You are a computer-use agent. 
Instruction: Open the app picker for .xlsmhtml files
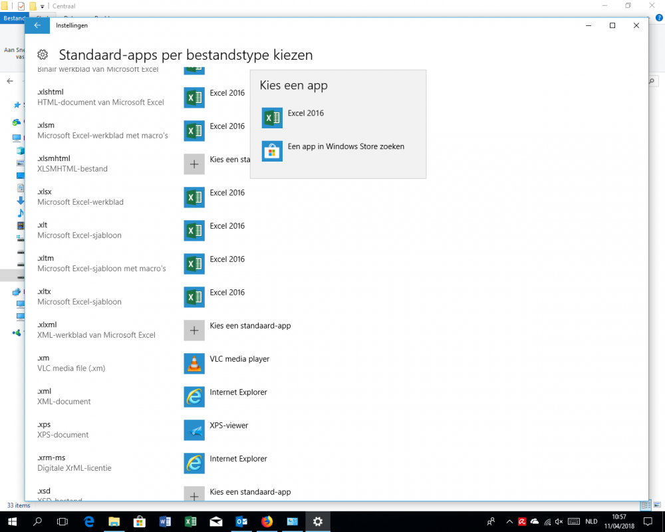pos(194,164)
